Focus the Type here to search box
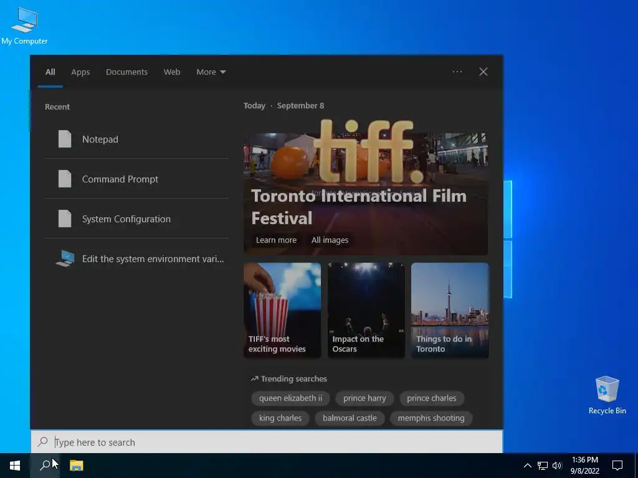This screenshot has height=478, width=638. [267, 442]
